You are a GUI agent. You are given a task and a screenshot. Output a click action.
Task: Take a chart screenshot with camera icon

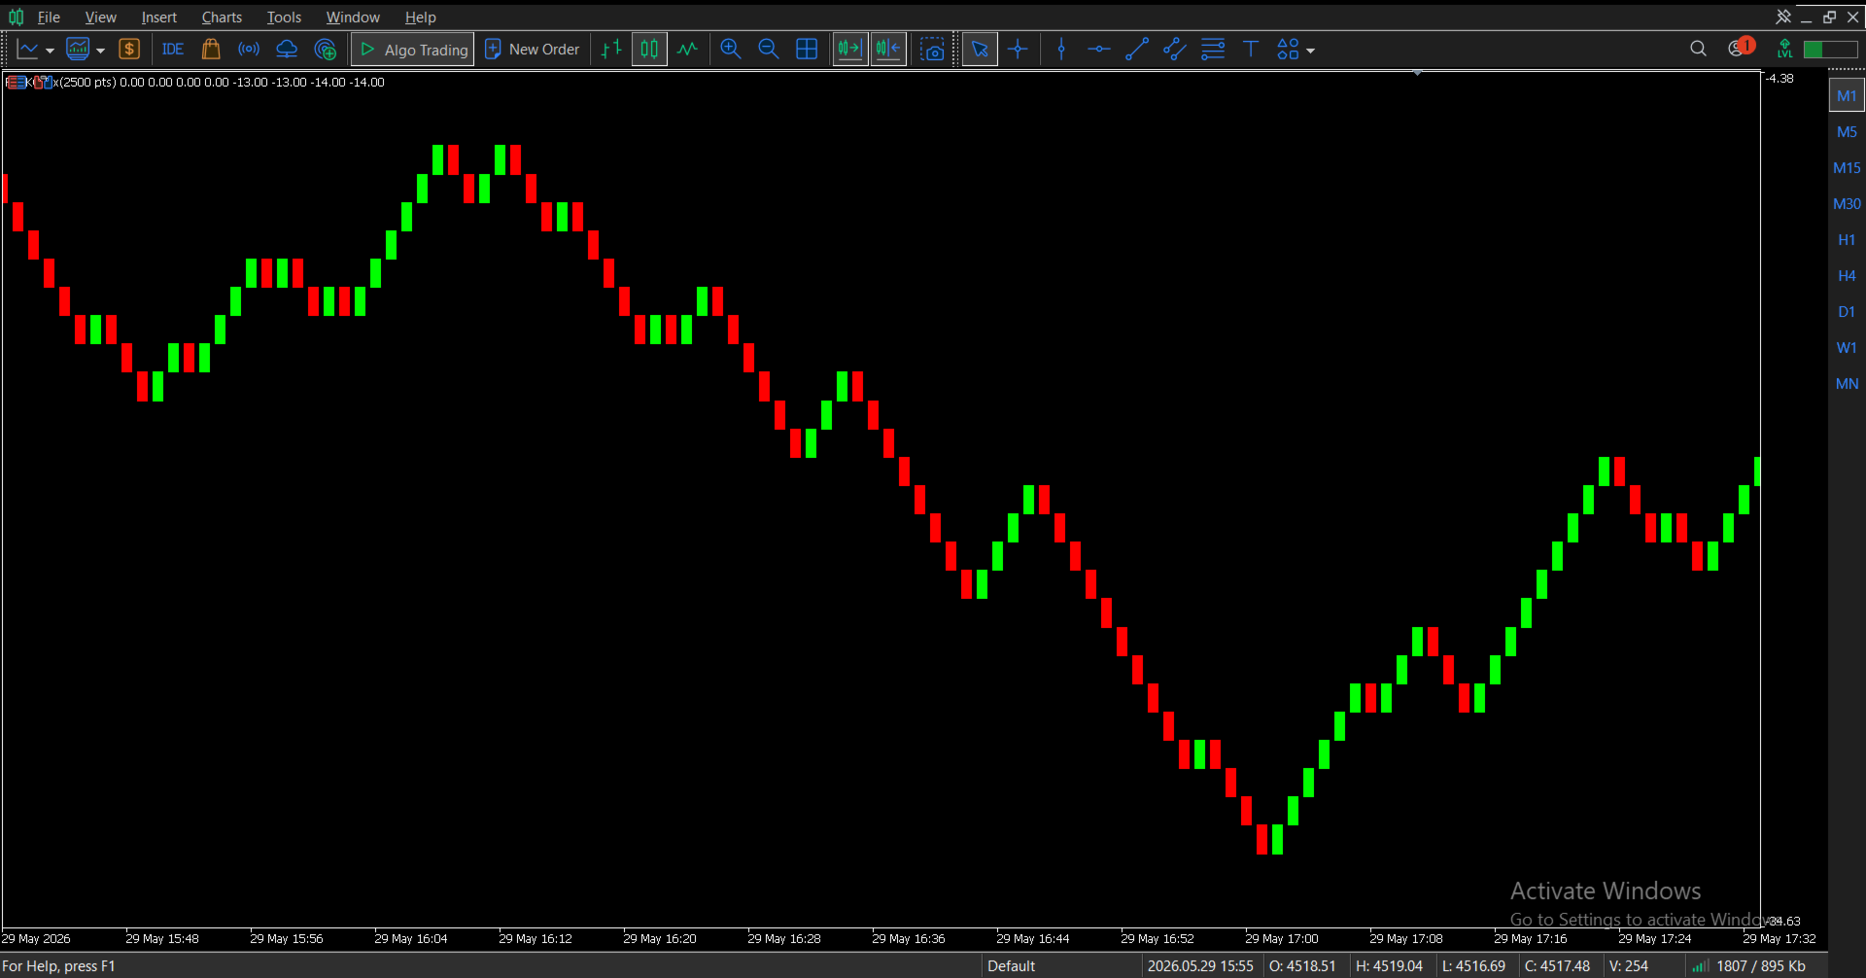[x=933, y=50]
